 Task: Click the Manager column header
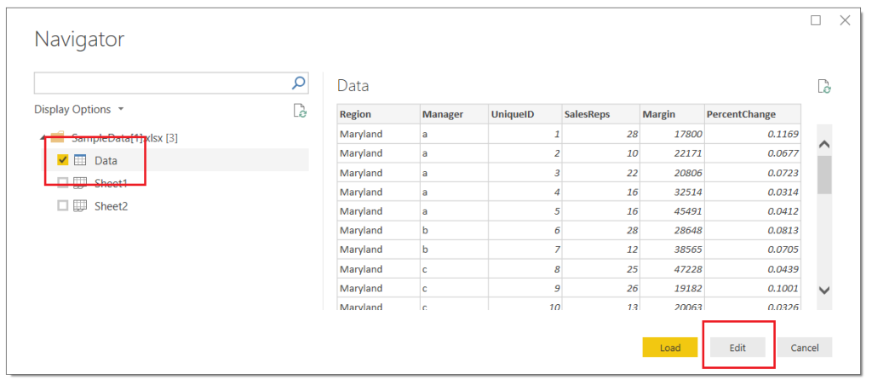454,114
